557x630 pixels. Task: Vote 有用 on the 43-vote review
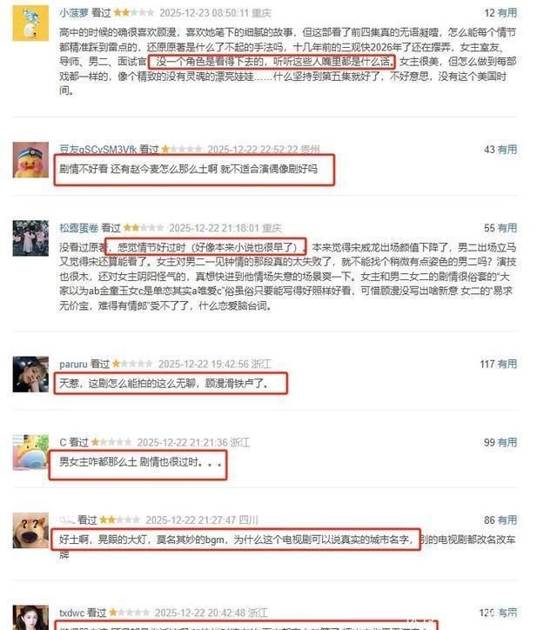(x=507, y=150)
